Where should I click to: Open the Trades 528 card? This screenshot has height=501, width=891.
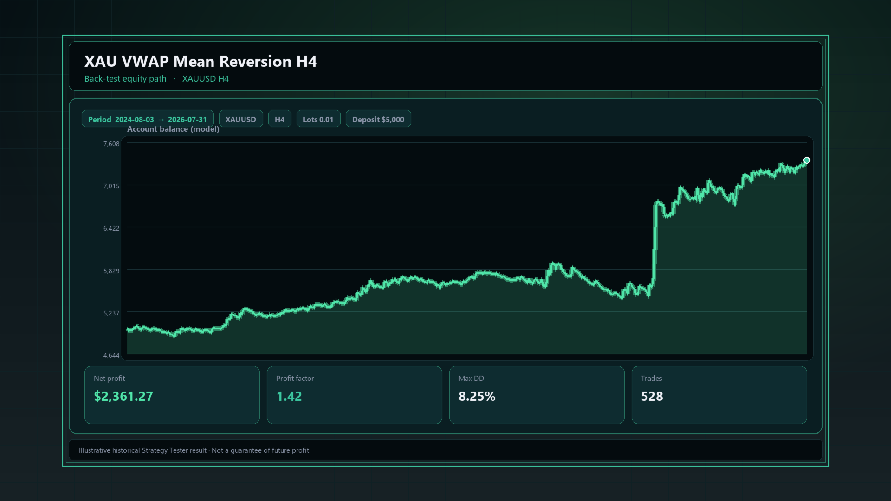coord(719,395)
